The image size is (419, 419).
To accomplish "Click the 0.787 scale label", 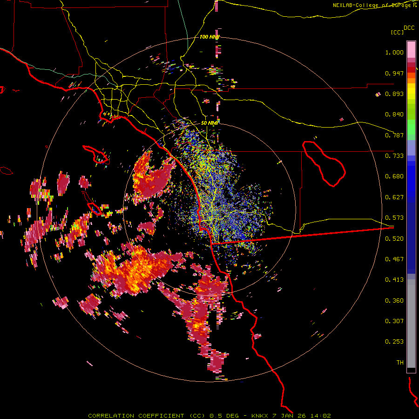I will coord(394,135).
